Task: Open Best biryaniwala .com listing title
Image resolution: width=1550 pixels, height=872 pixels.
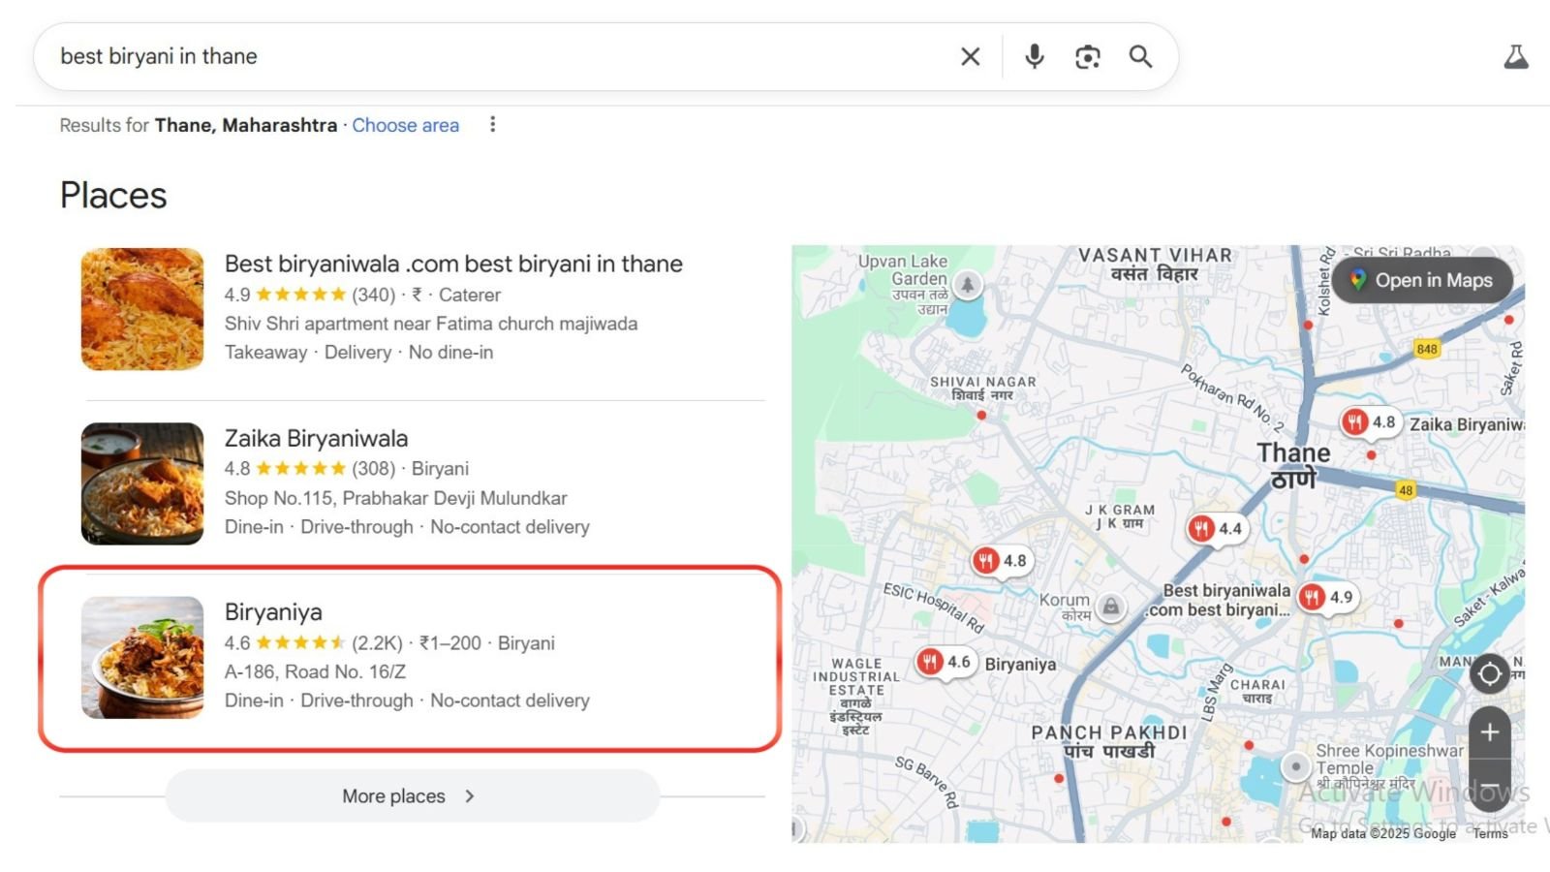Action: click(x=453, y=264)
